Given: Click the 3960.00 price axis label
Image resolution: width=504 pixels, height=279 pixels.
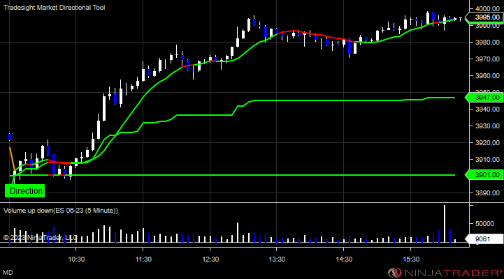Looking at the screenshot, I should point(487,76).
